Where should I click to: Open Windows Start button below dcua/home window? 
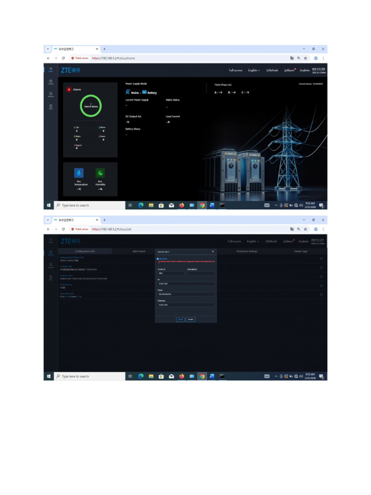(49, 205)
